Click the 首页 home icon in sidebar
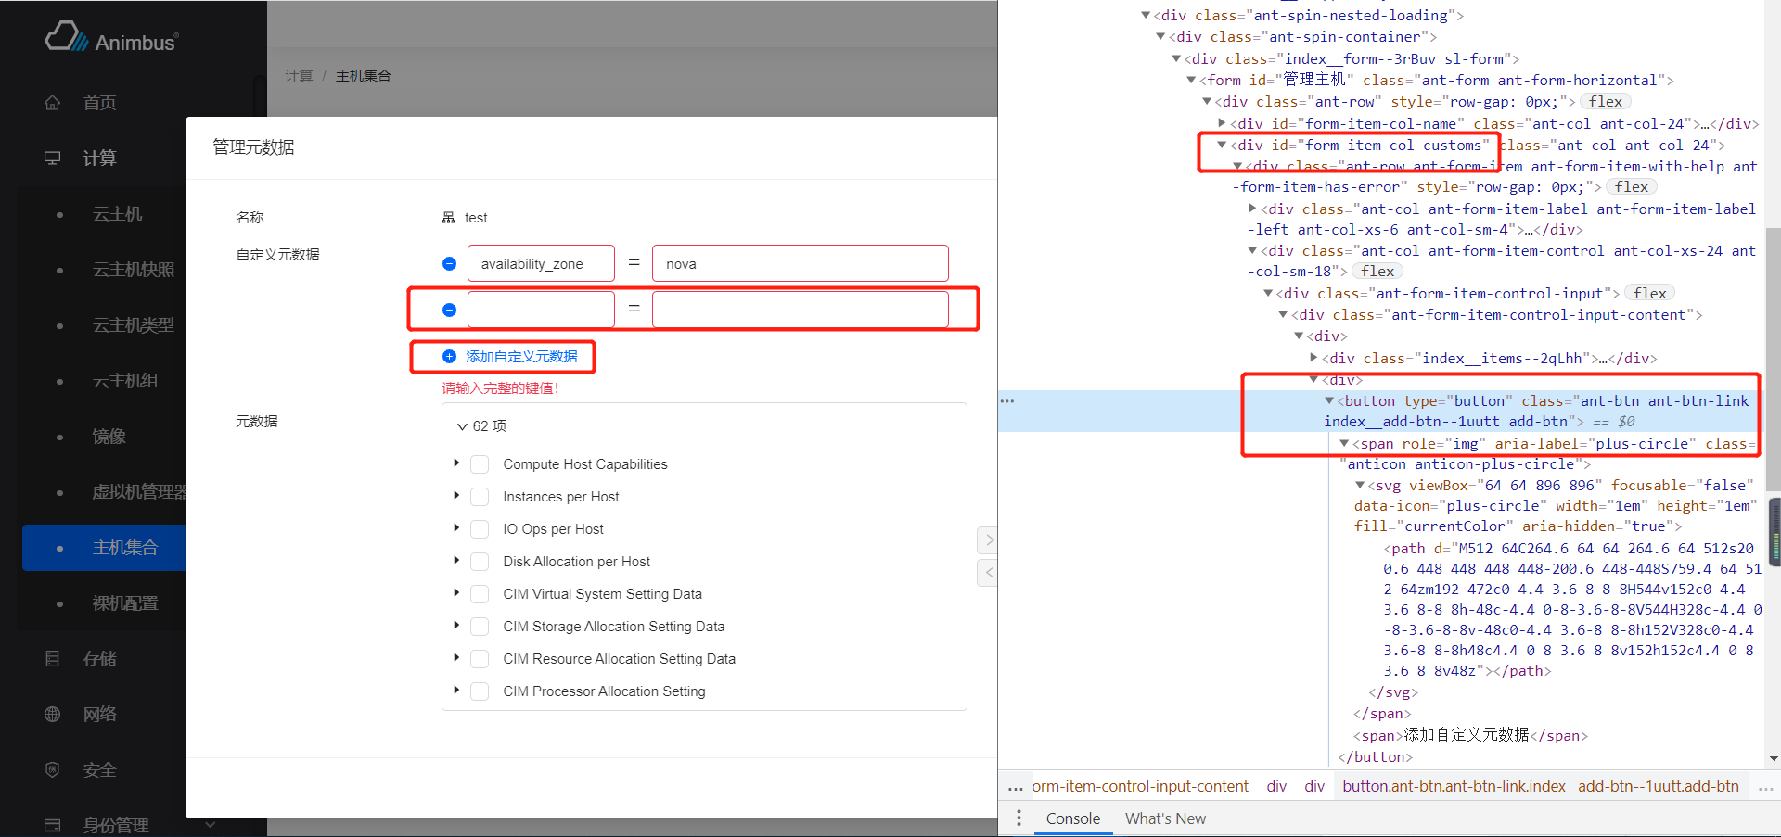 click(53, 103)
